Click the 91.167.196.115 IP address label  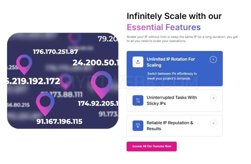point(59,121)
